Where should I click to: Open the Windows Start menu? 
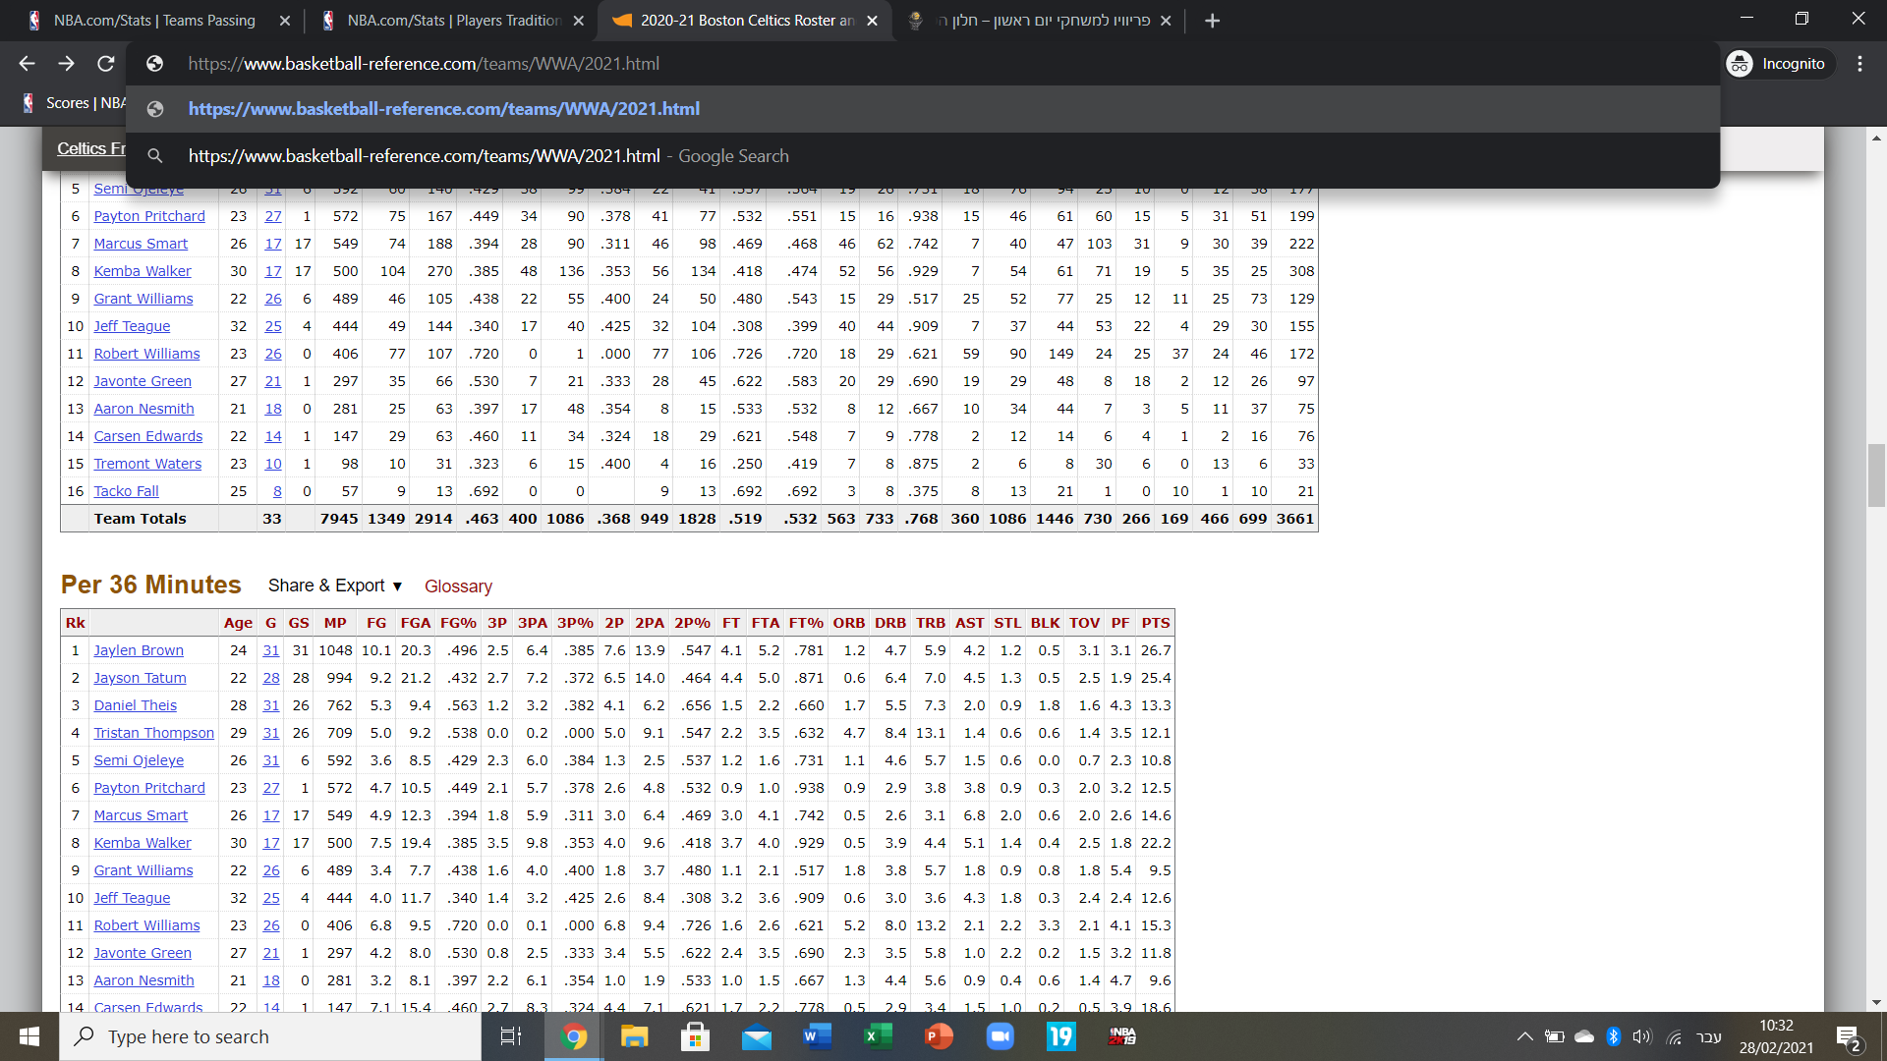(x=29, y=1036)
